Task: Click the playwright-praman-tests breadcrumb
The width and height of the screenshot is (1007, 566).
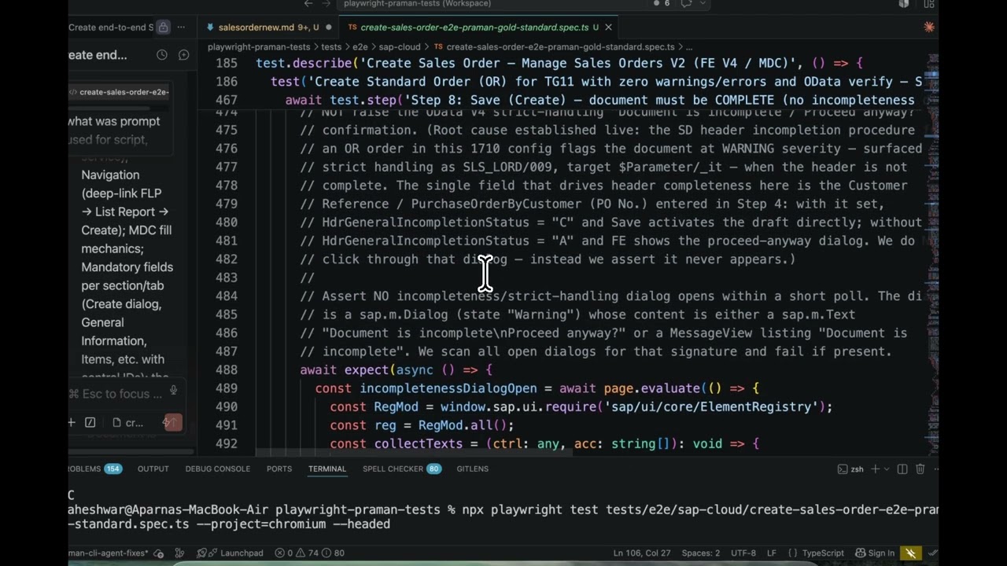Action: click(259, 47)
